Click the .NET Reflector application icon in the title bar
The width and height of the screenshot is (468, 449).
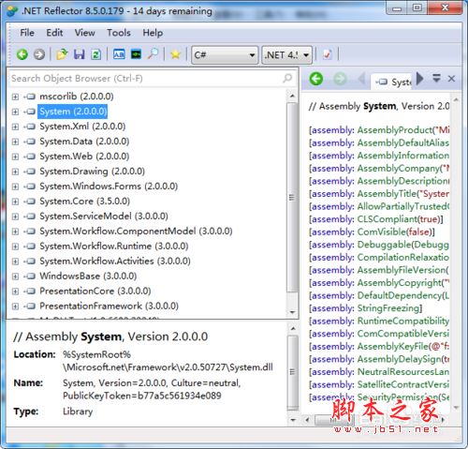12,11
